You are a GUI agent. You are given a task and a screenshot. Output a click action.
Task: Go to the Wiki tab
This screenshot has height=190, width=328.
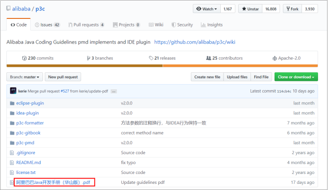pyautogui.click(x=156, y=25)
